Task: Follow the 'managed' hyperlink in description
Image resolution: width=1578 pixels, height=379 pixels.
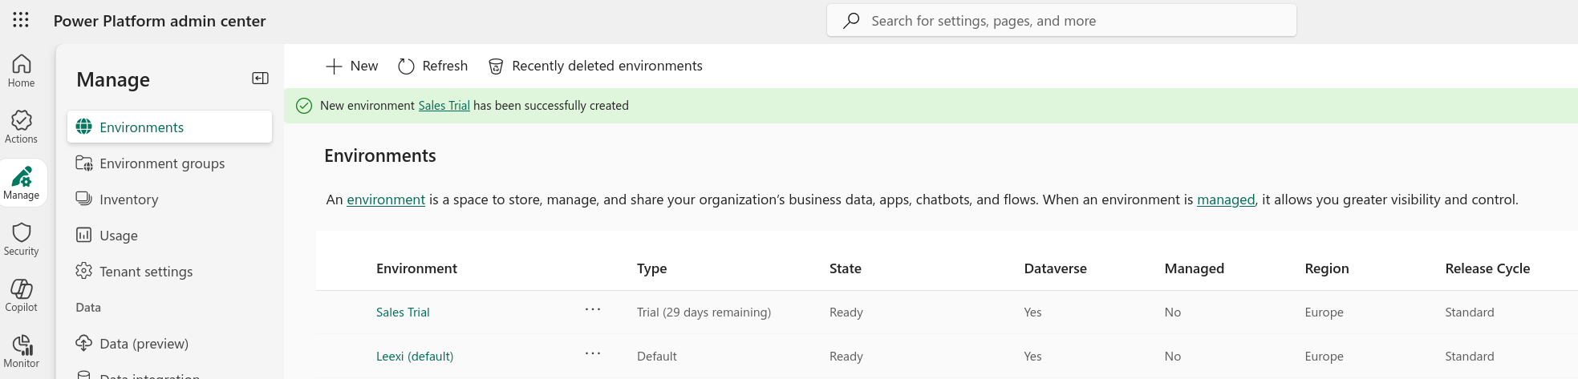Action: tap(1226, 200)
